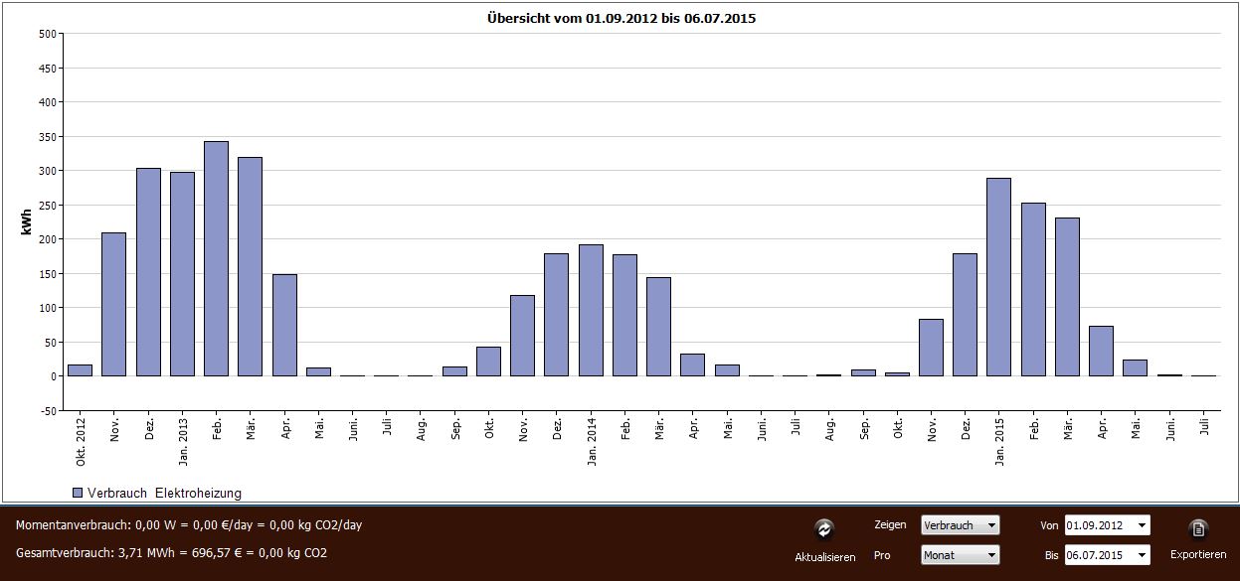Click the Nov. 2012 bar in chart

tap(113, 304)
